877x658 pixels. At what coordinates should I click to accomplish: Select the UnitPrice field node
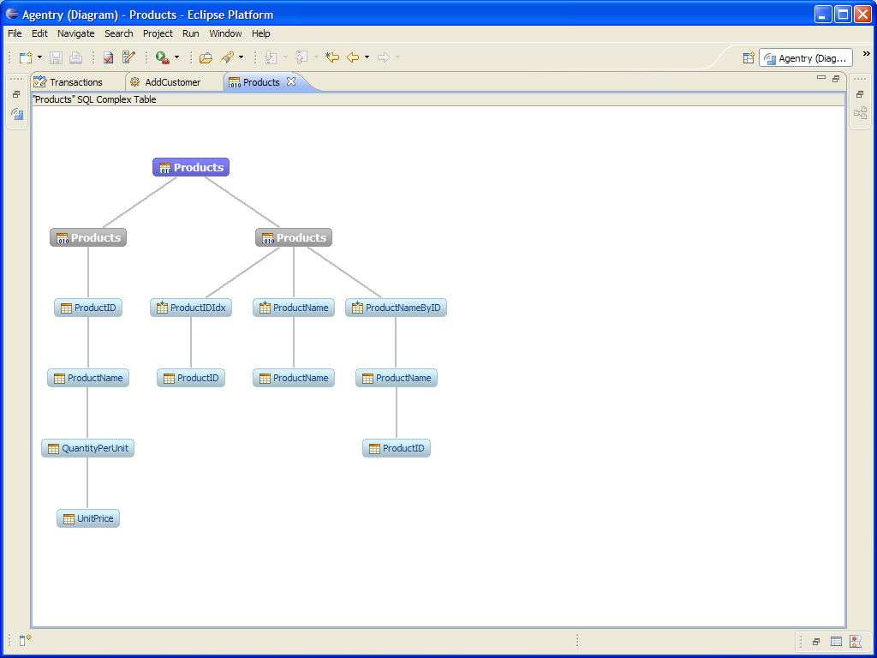click(88, 518)
